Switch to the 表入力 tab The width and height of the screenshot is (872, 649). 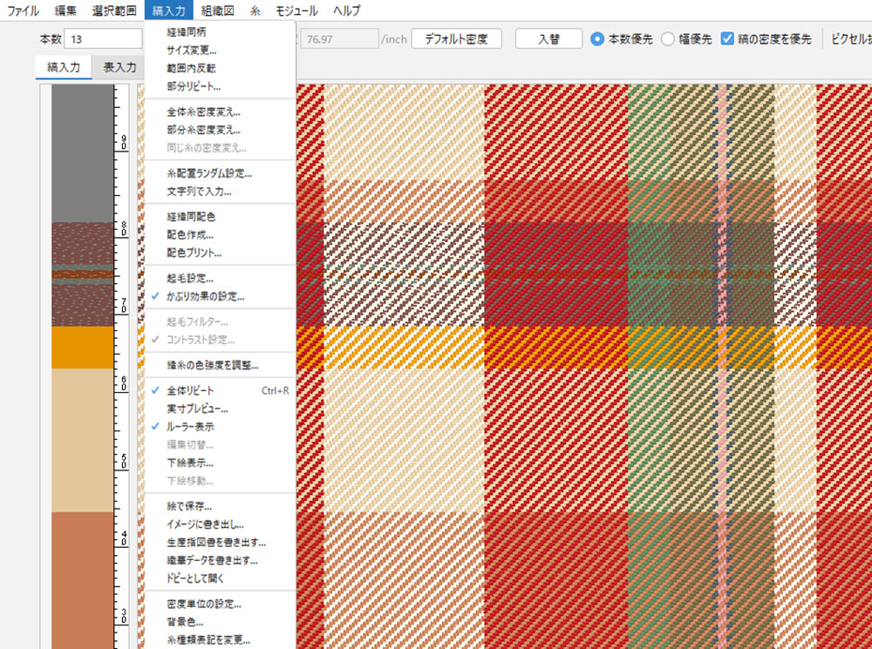[x=119, y=67]
